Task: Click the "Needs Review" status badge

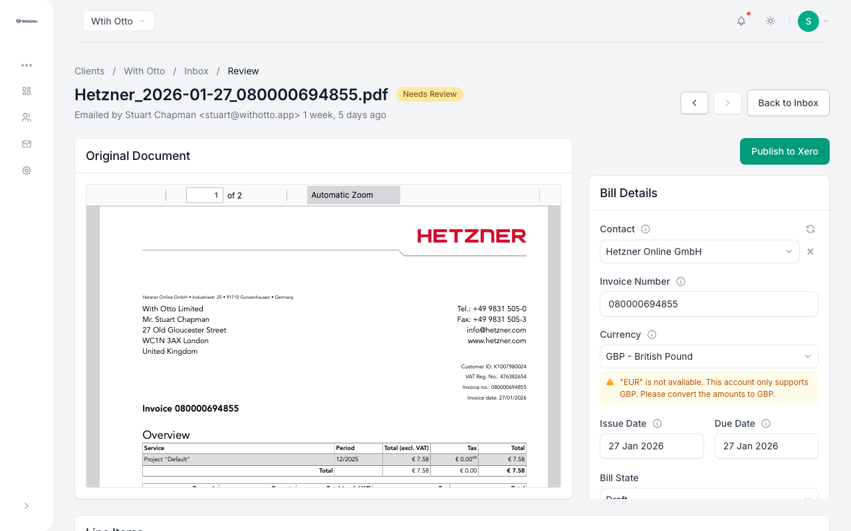Action: tap(429, 94)
